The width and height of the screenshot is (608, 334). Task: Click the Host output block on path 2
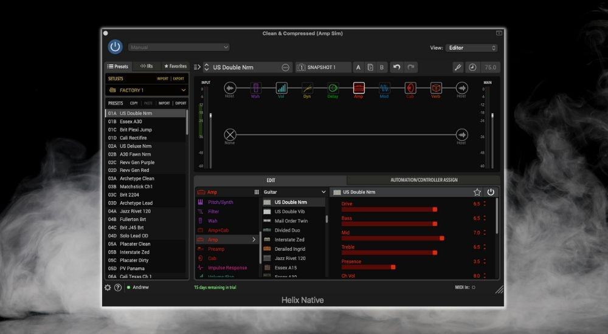click(461, 135)
